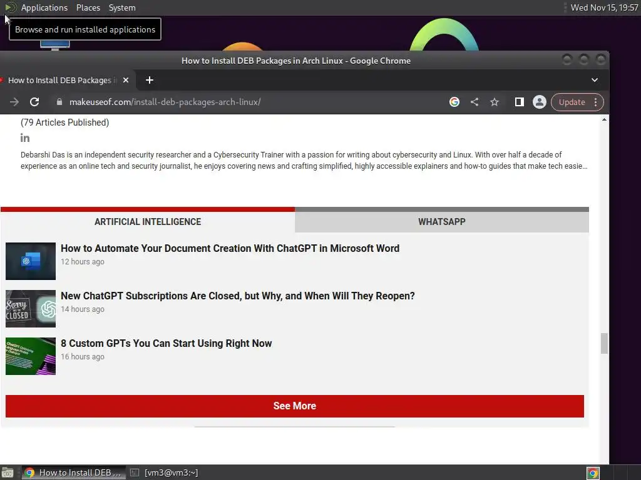Open the site lock info icon

coord(59,102)
